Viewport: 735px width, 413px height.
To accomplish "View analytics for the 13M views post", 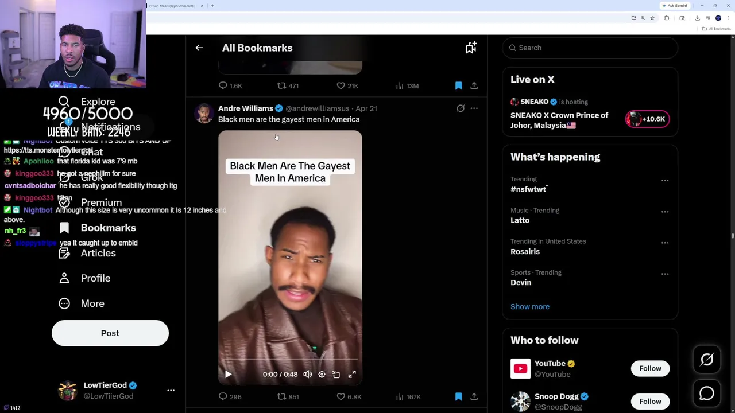I will click(407, 85).
